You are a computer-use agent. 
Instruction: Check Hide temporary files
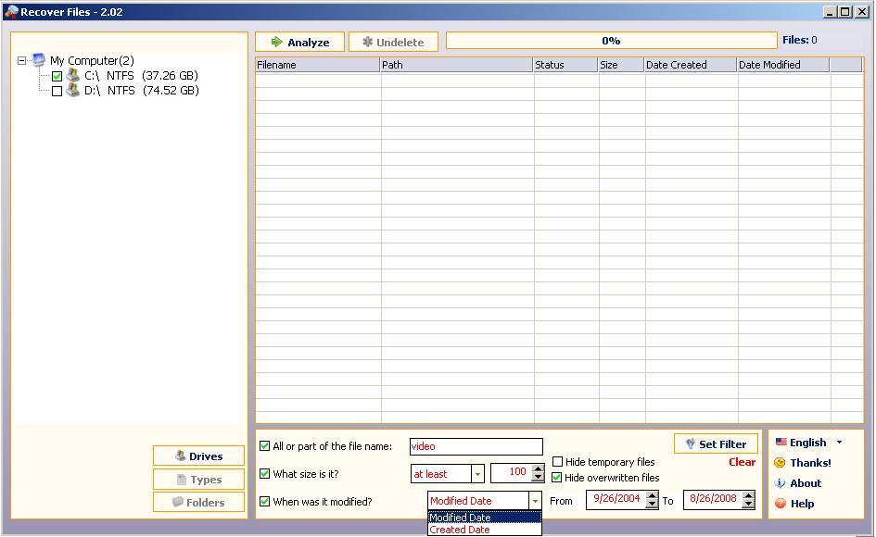(x=557, y=461)
